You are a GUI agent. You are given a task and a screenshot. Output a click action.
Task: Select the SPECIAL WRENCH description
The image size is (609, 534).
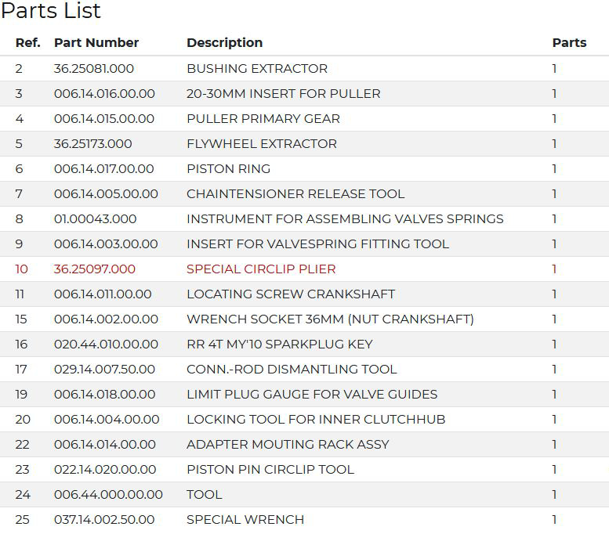tap(245, 520)
